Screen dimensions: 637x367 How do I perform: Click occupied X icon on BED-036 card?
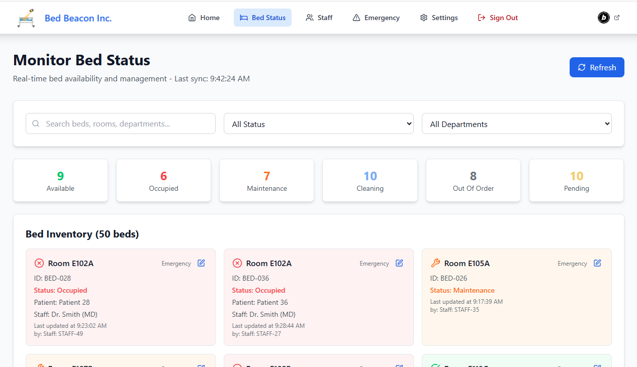[x=237, y=263]
